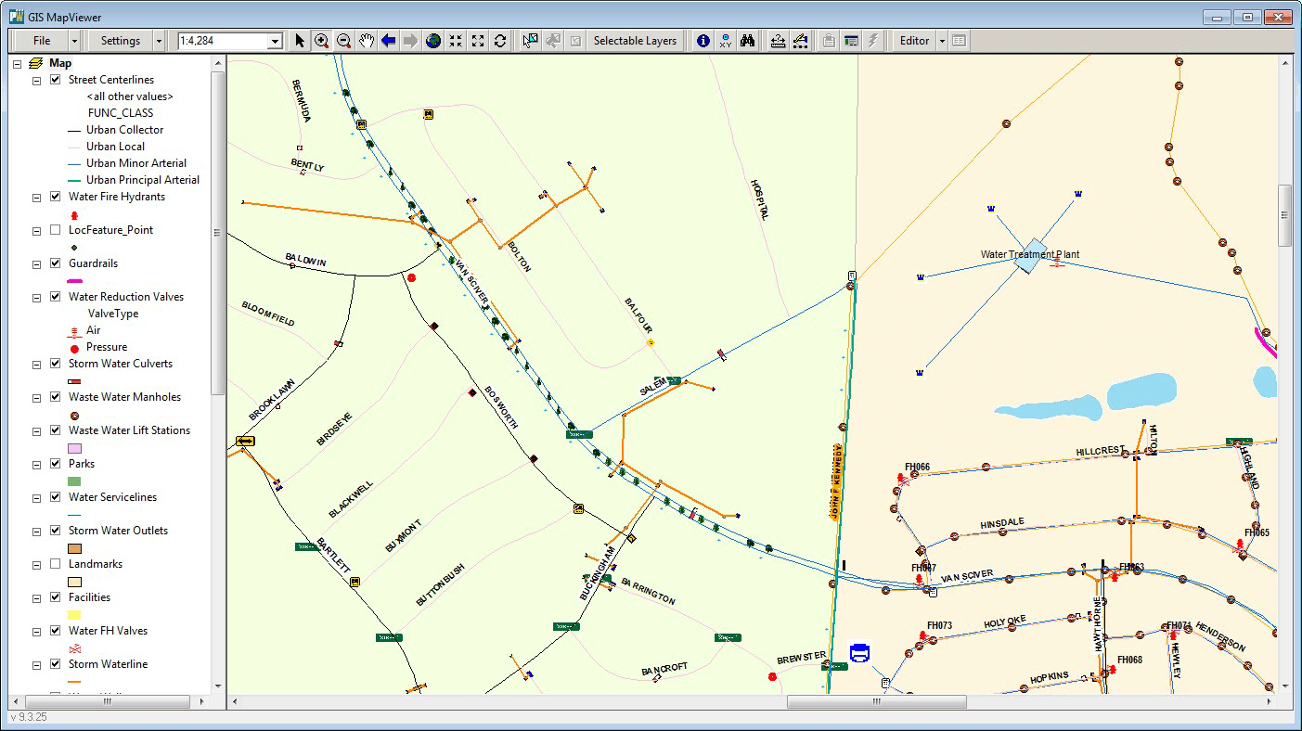Go back to previous extent with blue arrow

point(389,41)
